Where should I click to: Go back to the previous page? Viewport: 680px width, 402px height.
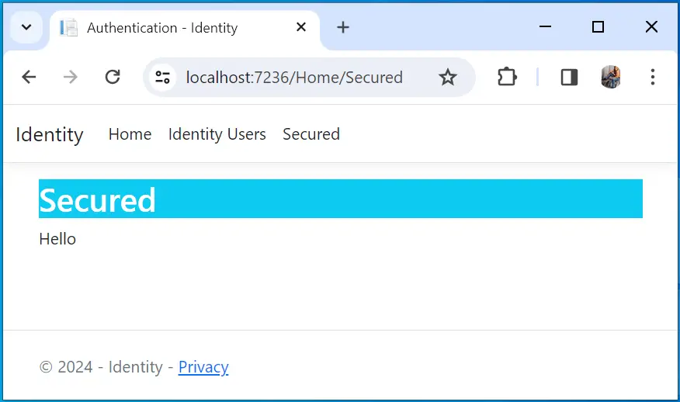point(29,77)
